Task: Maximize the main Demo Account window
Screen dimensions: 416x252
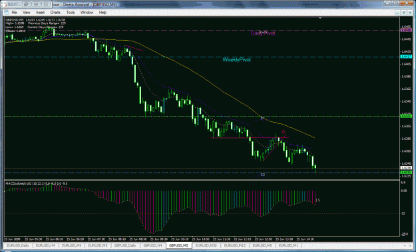Action: [x=395, y=3]
